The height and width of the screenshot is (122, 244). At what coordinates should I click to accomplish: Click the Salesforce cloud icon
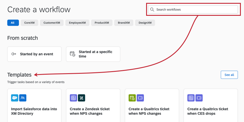tap(15, 98)
